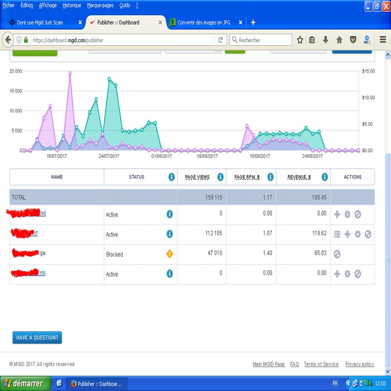
Task: Click the page vertical scrollbar thumb
Action: pos(388,260)
